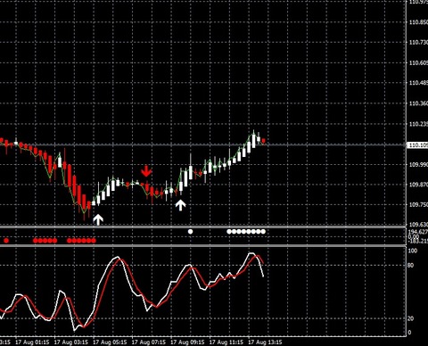Image resolution: width=428 pixels, height=346 pixels.
Task: Click the 17 Aug 09:15 time label
Action: [x=187, y=342]
